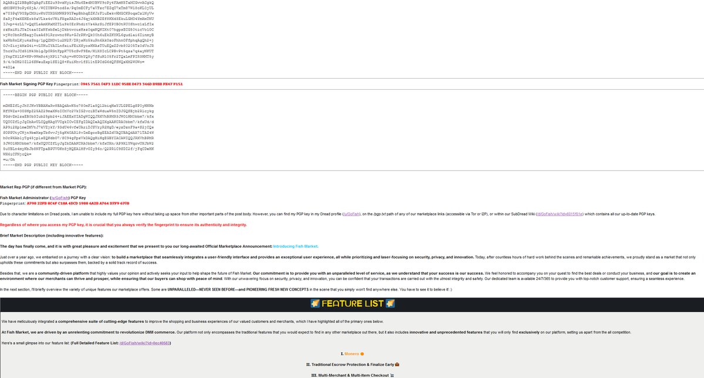Click the fish icon right of FEATURE LIST

click(390, 303)
